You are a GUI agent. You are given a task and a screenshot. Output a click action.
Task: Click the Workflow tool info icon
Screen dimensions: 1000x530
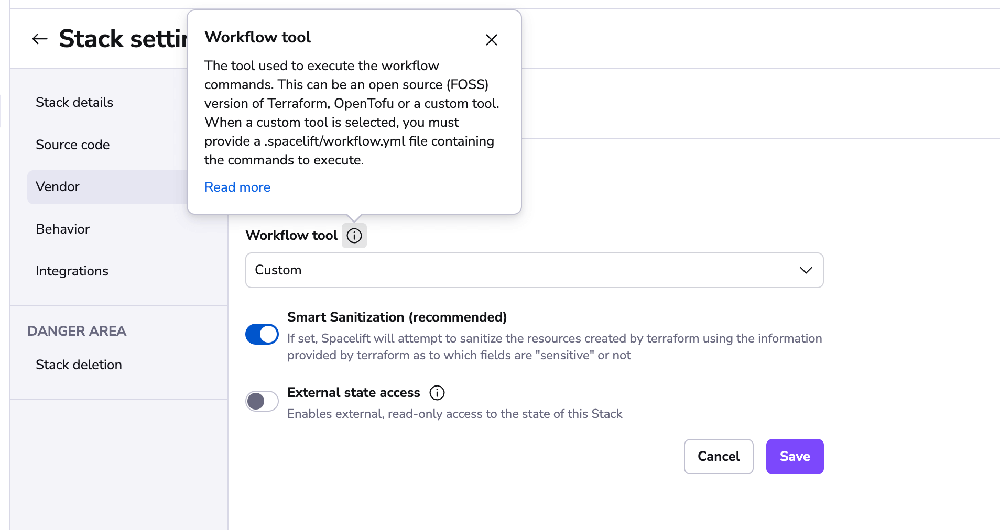pos(354,236)
